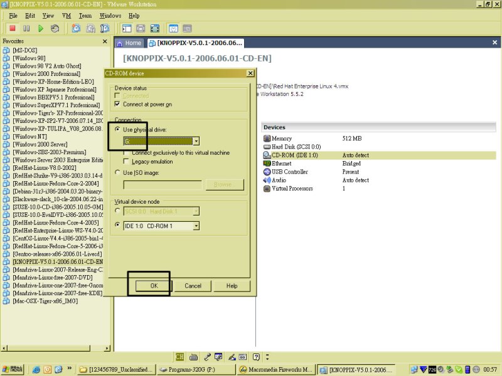The height and width of the screenshot is (376, 502).
Task: Select the USB Controller device entry
Action: [379, 172]
